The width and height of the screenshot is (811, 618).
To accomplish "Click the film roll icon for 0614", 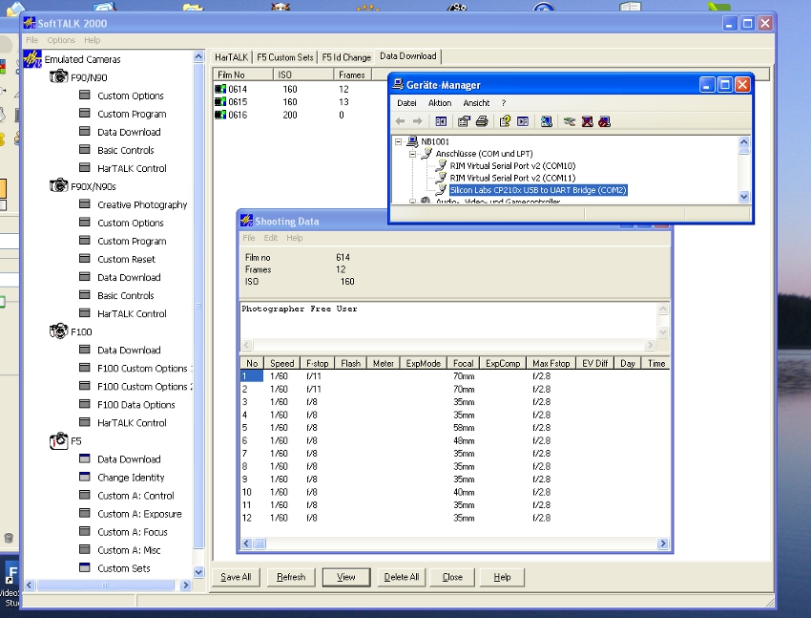I will point(220,89).
